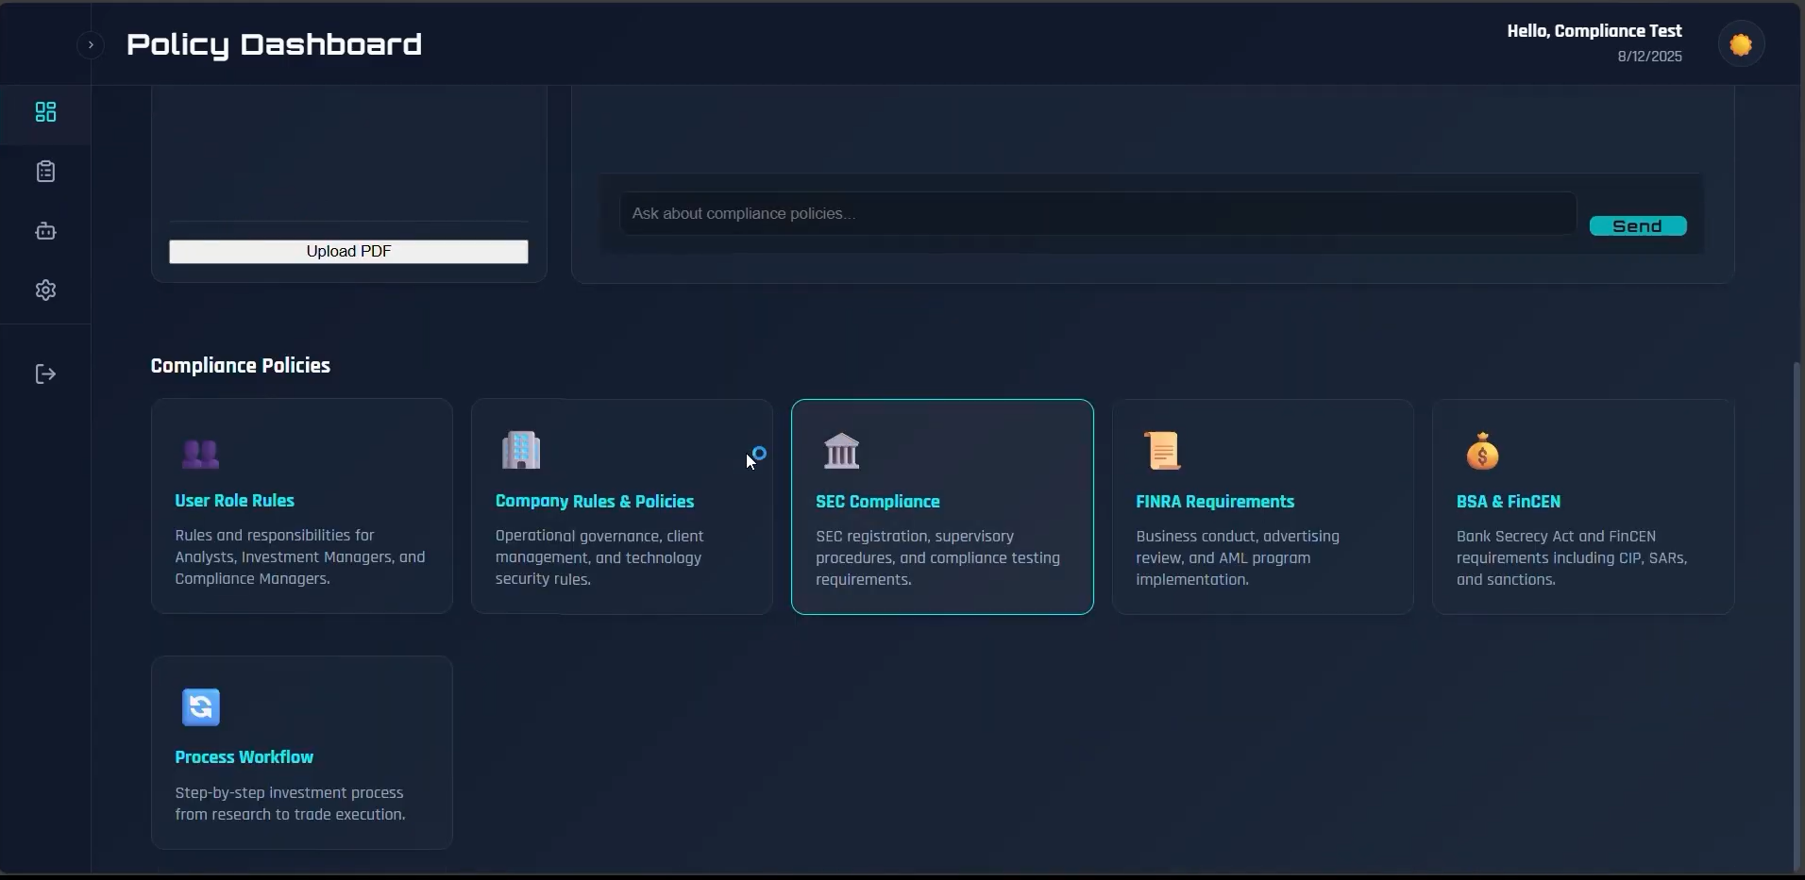Select the dashboard grid icon in sidebar

(x=44, y=112)
